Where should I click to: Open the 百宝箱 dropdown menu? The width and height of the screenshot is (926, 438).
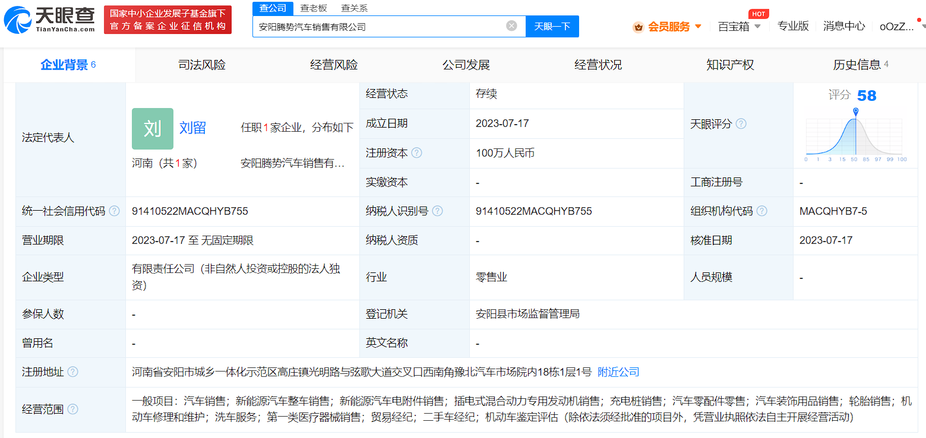738,26
